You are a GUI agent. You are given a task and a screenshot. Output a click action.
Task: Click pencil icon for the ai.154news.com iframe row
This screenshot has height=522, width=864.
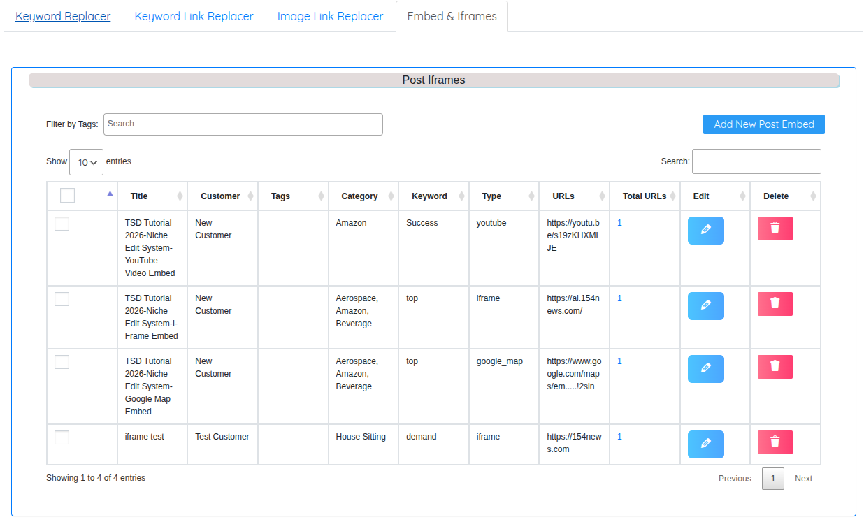pyautogui.click(x=705, y=306)
